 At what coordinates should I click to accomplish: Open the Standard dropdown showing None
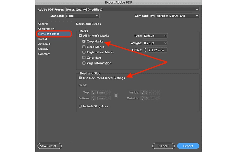pyautogui.click(x=82, y=16)
